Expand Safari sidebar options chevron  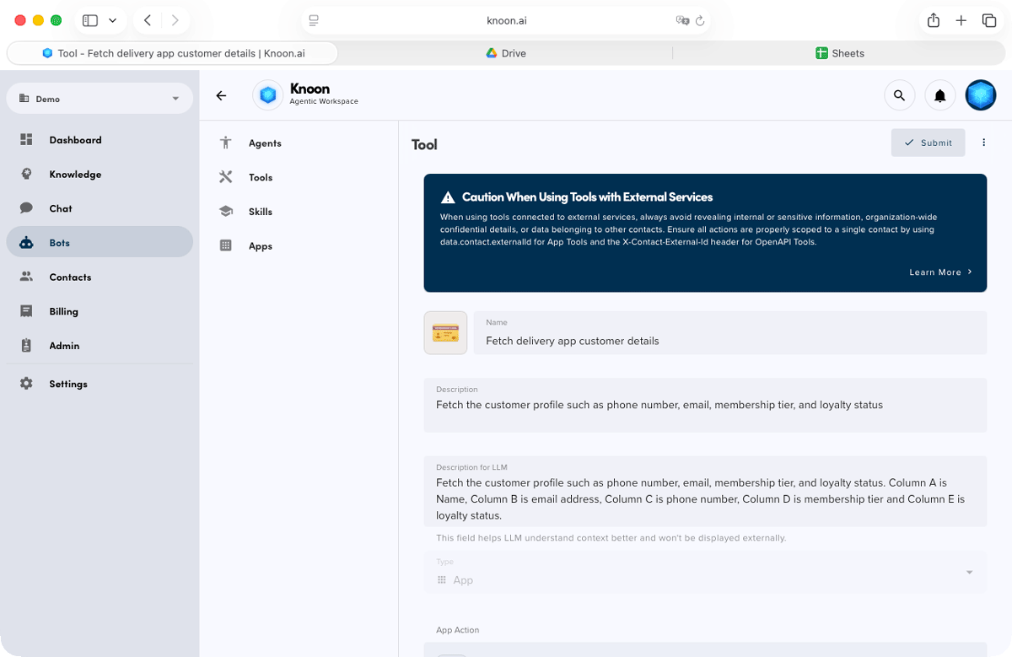pos(112,20)
